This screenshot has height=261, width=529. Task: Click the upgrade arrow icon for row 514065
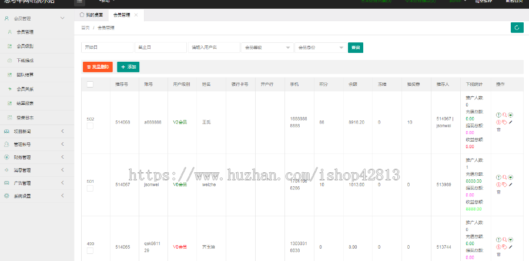point(498,239)
